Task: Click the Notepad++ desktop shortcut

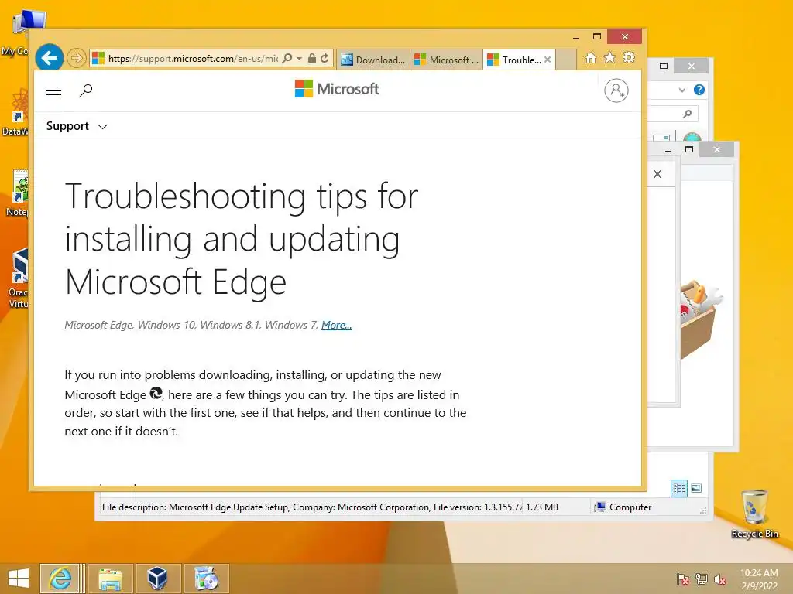Action: pyautogui.click(x=19, y=193)
